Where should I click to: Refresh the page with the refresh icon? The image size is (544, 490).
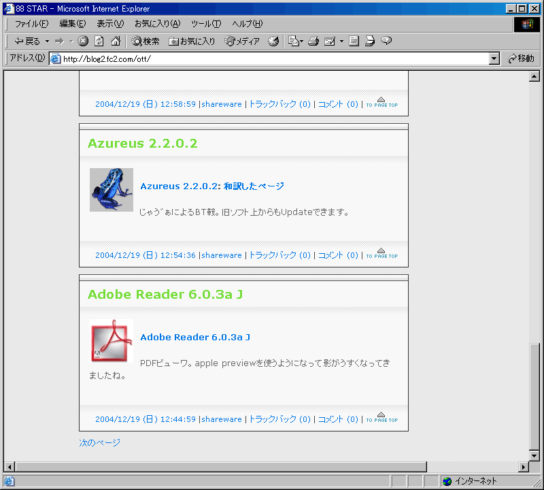pos(99,42)
